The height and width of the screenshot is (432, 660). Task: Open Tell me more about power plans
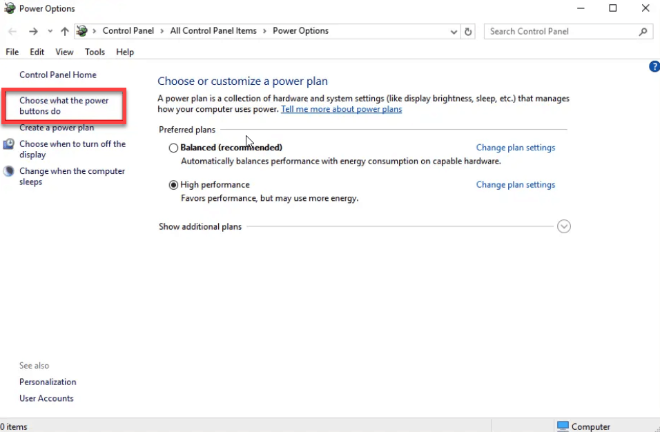341,109
